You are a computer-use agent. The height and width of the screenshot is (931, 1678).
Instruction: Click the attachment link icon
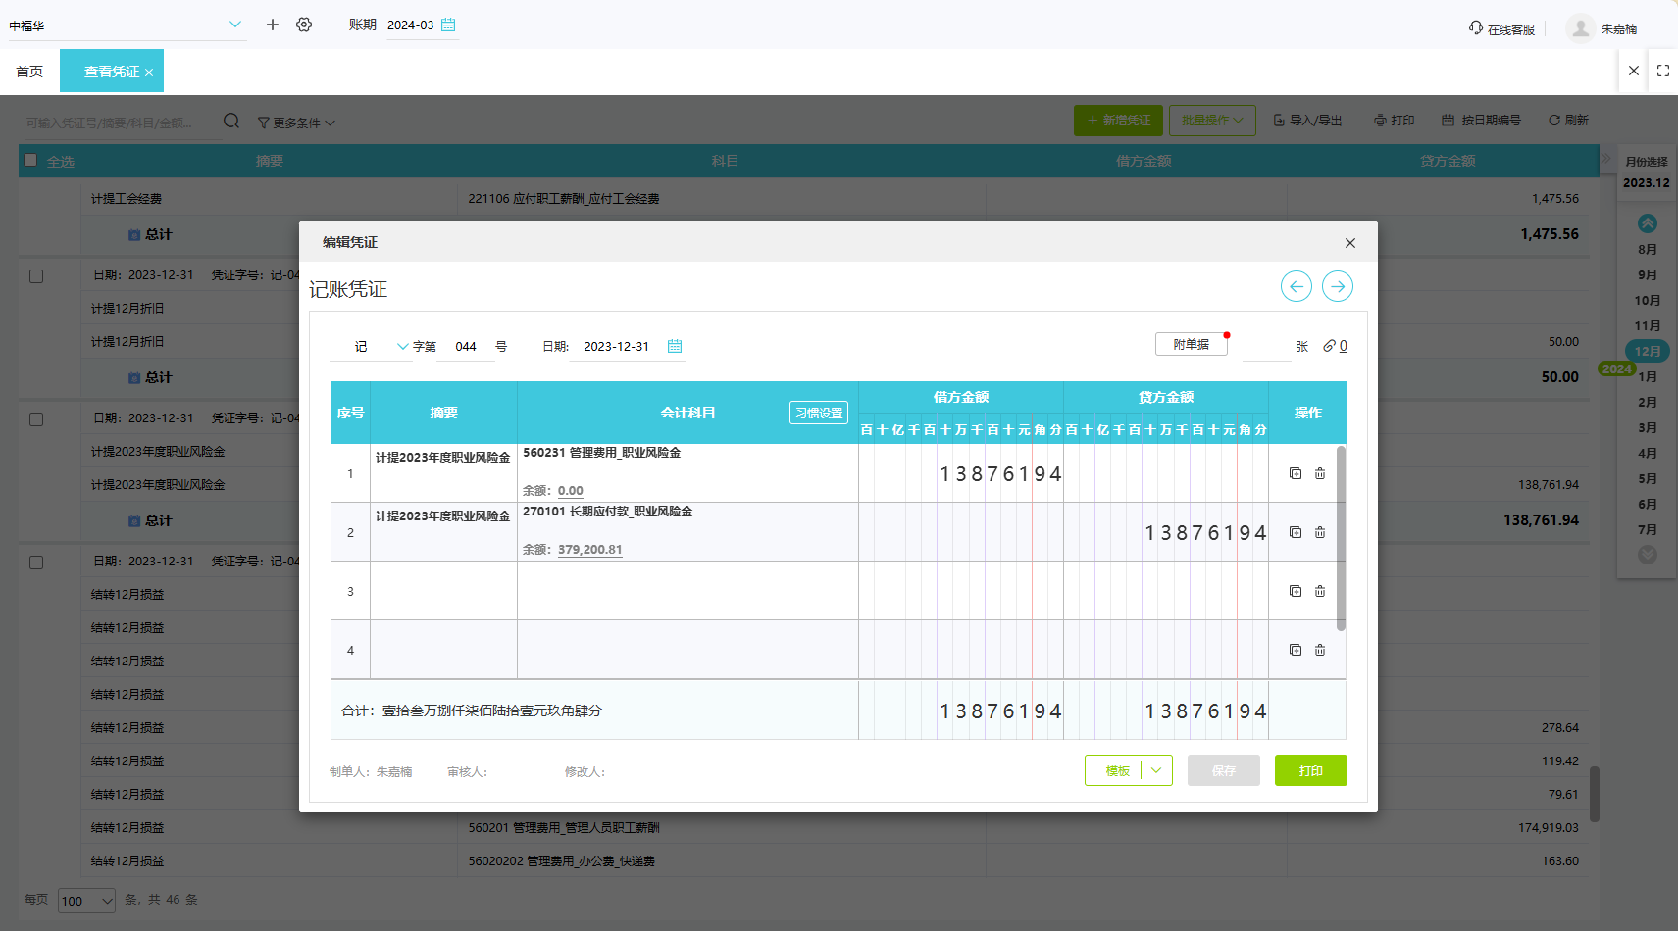[1330, 346]
